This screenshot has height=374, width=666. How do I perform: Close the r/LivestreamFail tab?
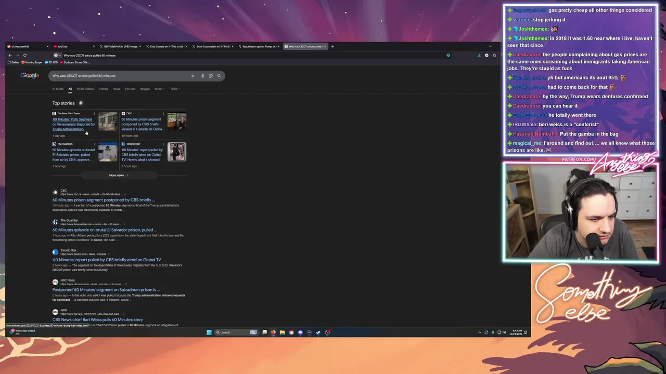47,46
